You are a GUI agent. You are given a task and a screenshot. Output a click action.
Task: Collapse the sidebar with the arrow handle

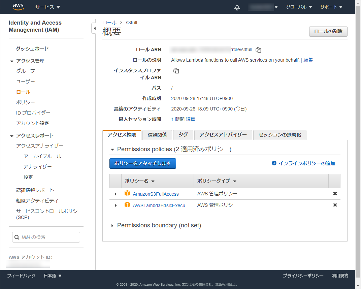click(x=94, y=28)
